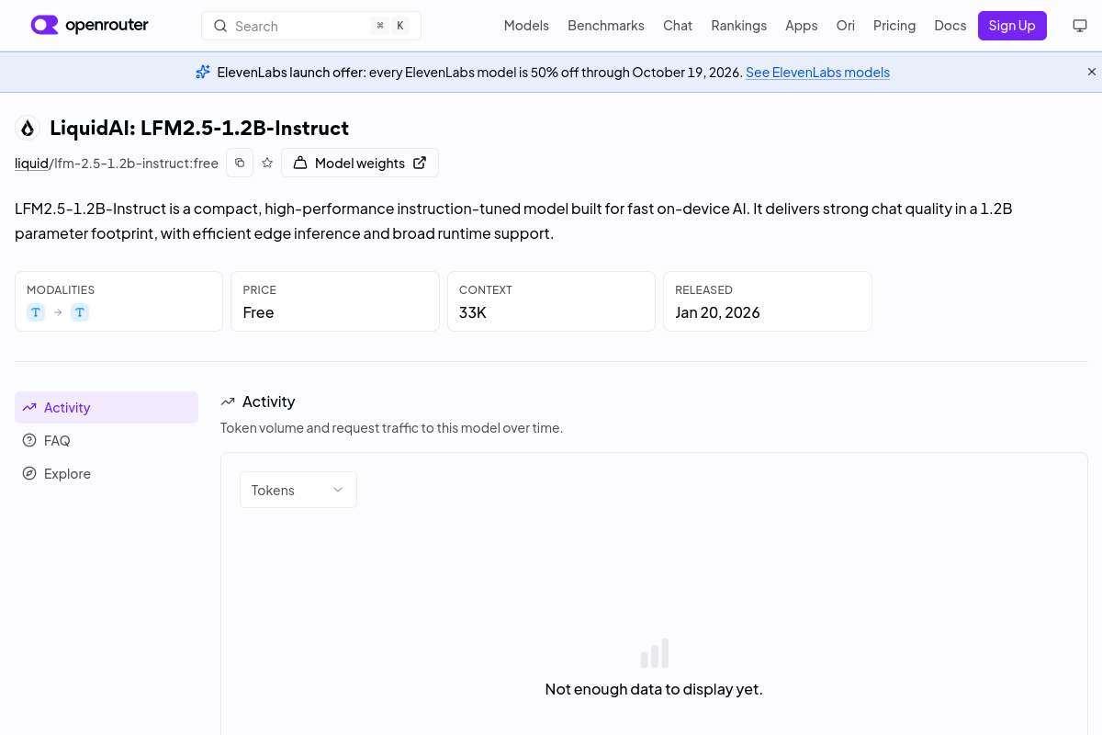Jump to the FAQ sidebar section
Viewport: 1102px width, 735px height.
point(107,441)
